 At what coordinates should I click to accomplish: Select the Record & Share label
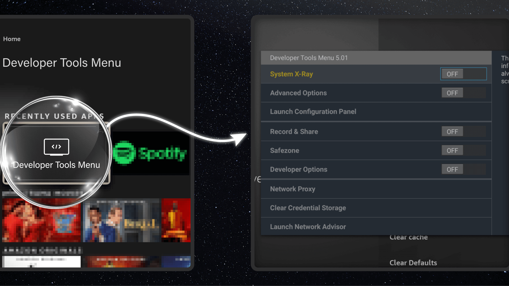click(294, 132)
